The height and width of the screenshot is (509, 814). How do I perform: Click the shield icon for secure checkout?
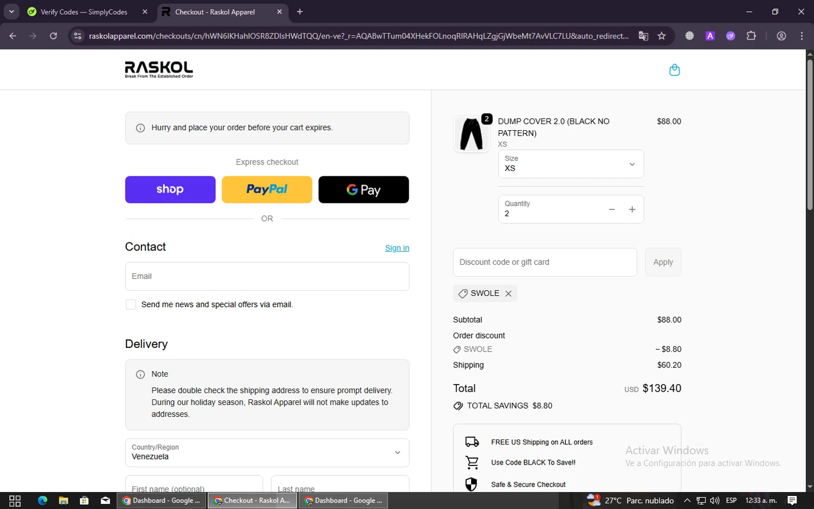[x=471, y=484]
